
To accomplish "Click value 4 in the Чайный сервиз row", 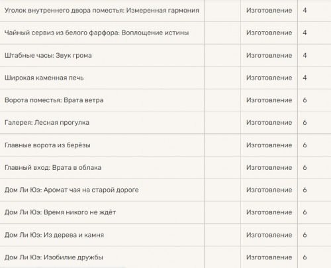I will click(x=305, y=33).
